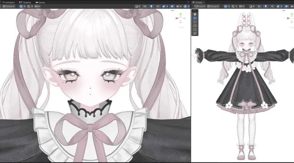
Task: Expand draw mode arrow in close-up face view
Action: pos(139,6)
